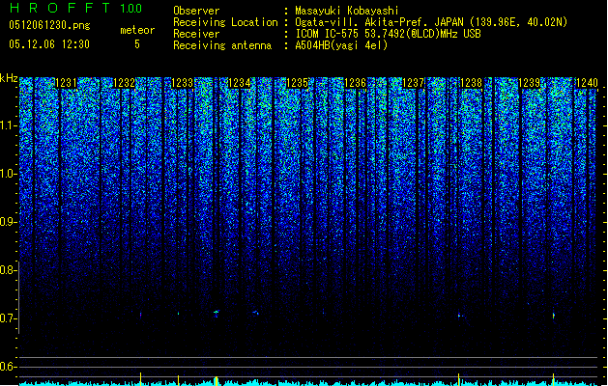The height and width of the screenshot is (386, 608).
Task: Click the 'Receiver' field label
Action: coord(196,34)
